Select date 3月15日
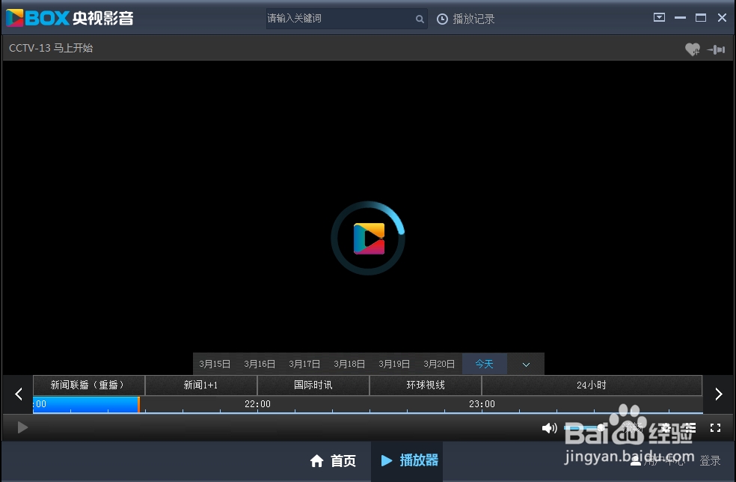The width and height of the screenshot is (736, 482). click(x=215, y=364)
